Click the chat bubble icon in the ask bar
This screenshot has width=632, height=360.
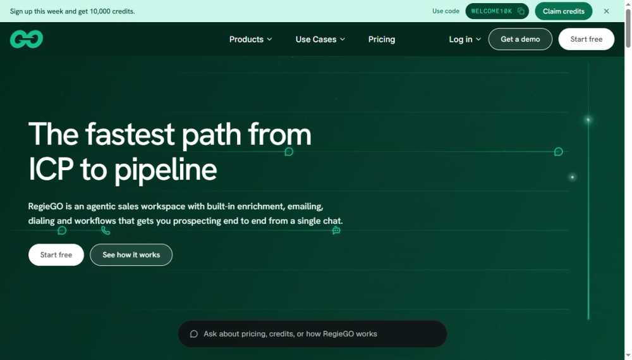click(194, 334)
